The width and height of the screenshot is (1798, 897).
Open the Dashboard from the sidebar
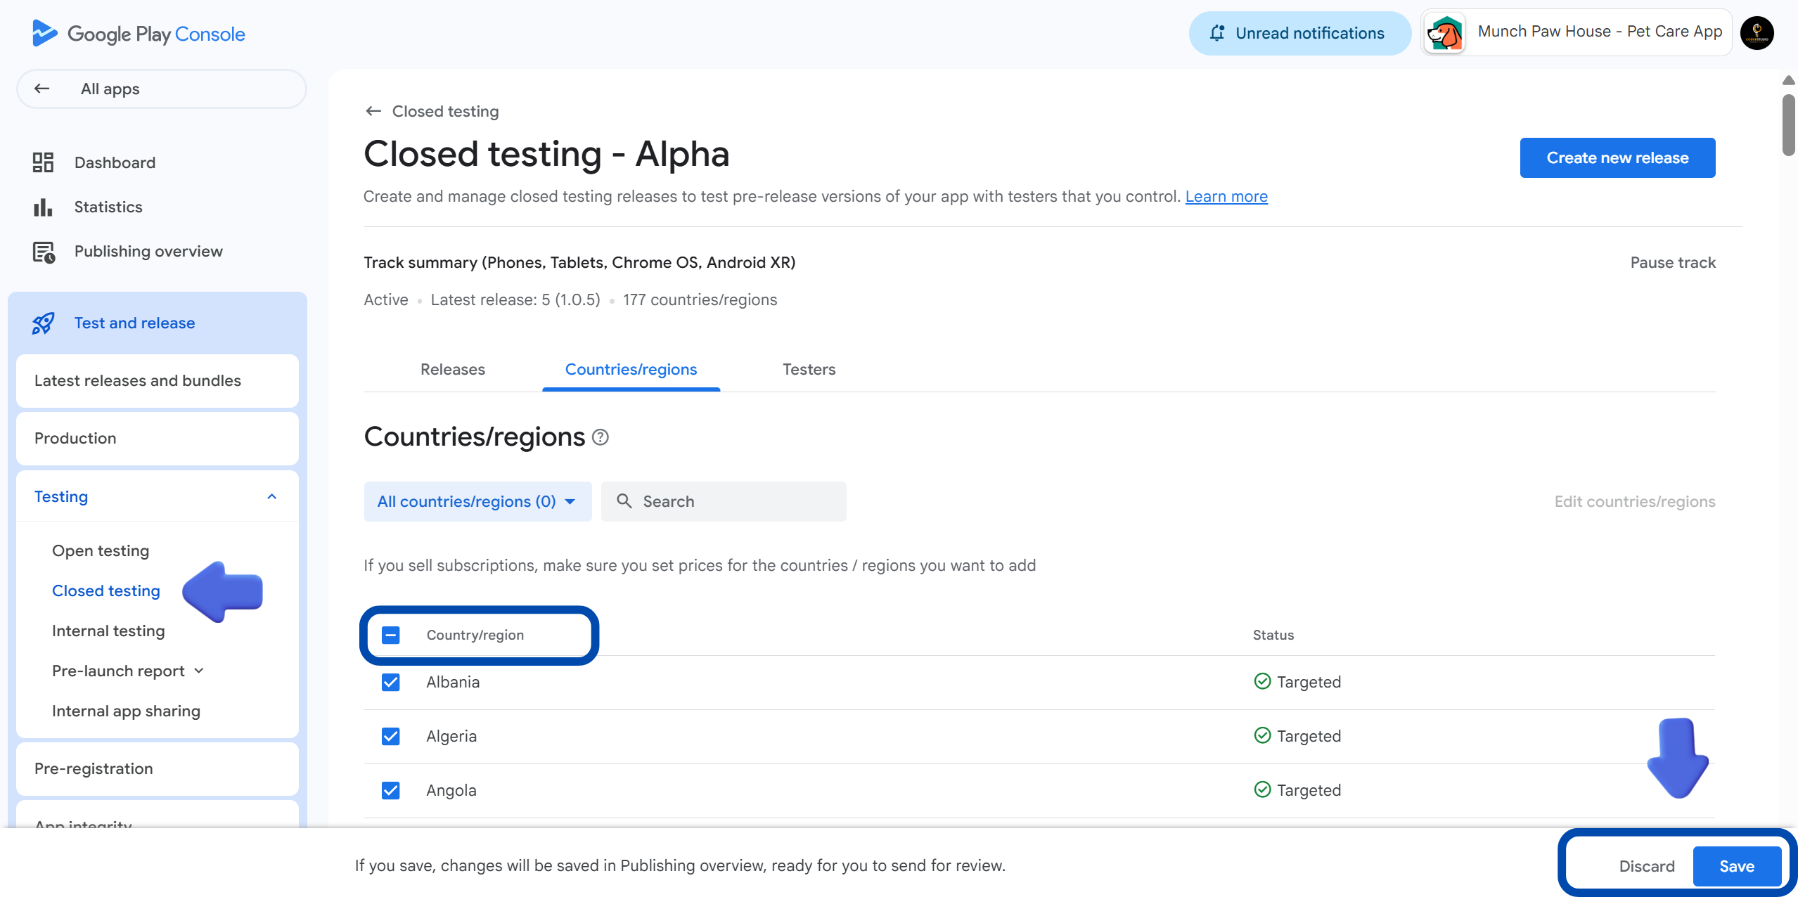coord(115,162)
